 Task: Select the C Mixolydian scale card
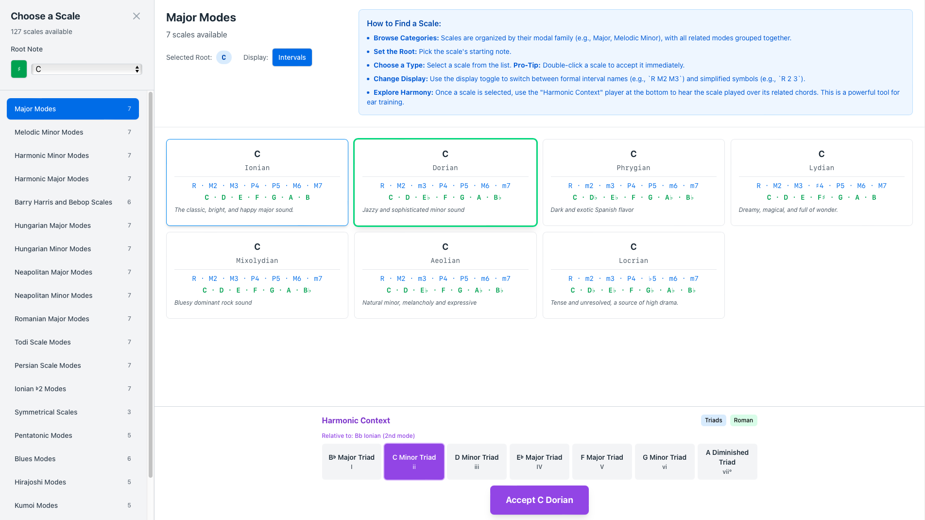257,275
